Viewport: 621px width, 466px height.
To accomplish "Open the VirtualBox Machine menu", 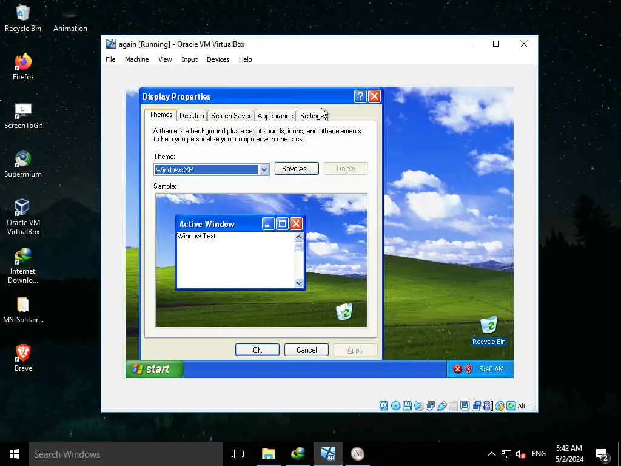I will [x=136, y=59].
